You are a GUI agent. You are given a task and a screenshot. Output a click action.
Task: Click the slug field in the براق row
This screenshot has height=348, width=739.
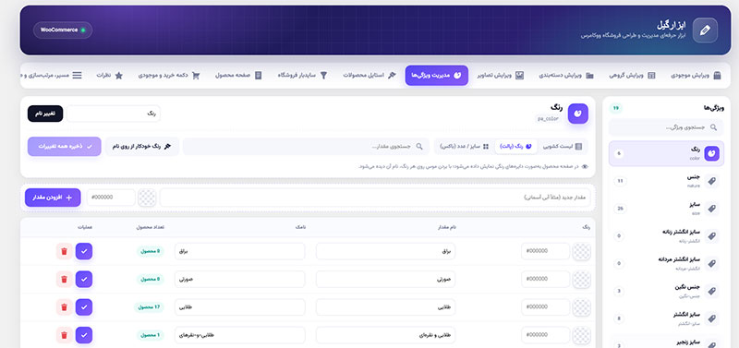[x=240, y=251]
